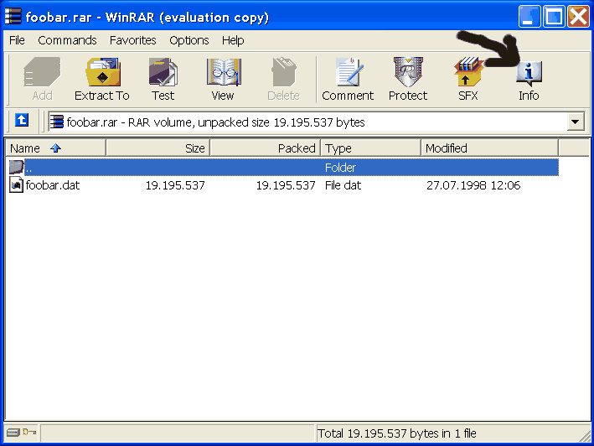Click the Protect archive icon
Screen dimensions: 594x446
408,72
